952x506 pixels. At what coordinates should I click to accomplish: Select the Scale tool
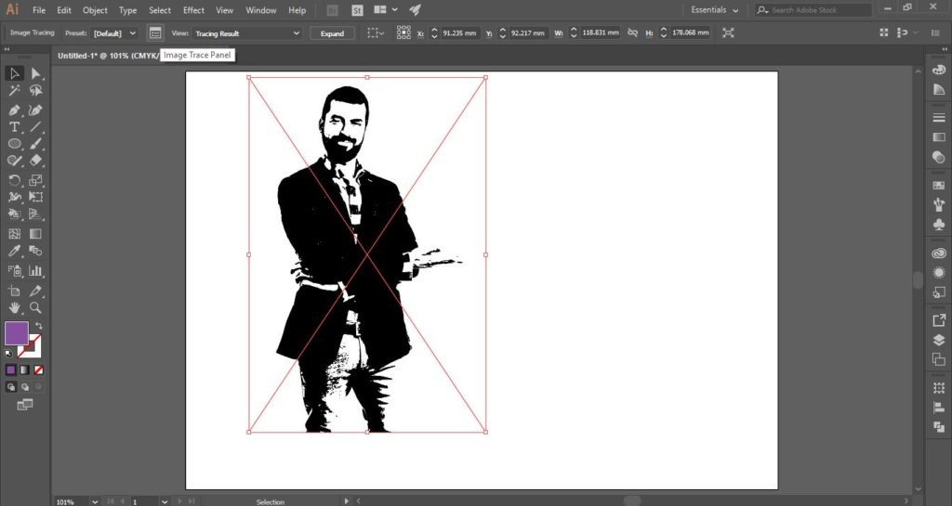35,180
